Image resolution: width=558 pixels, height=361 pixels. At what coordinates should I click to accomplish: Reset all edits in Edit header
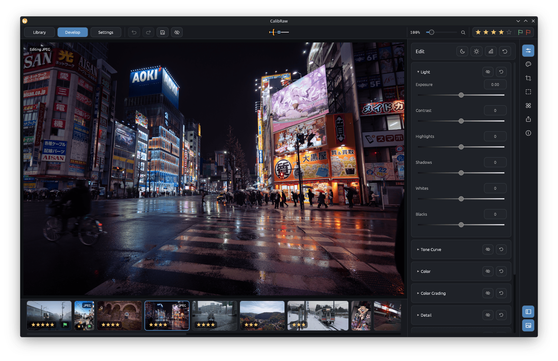(505, 51)
